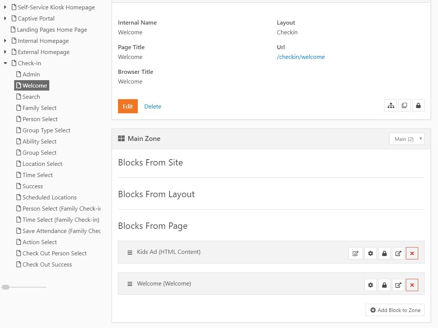The height and width of the screenshot is (328, 438).
Task: Move Welcome block to another zone
Action: (398, 285)
